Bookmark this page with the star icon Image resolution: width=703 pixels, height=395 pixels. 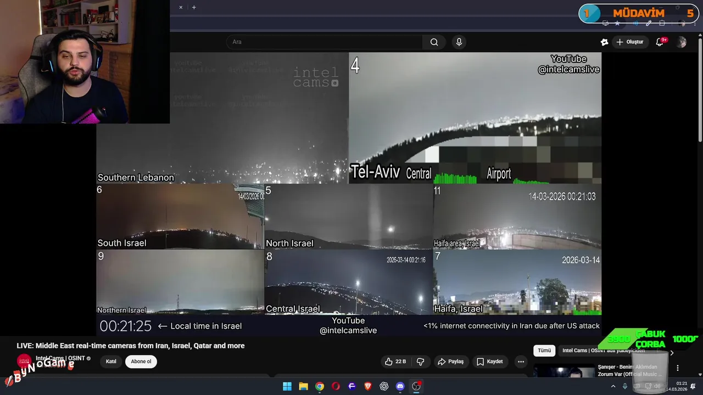617,24
